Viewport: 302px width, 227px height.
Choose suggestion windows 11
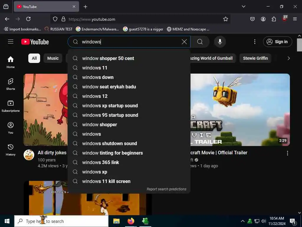129,68
